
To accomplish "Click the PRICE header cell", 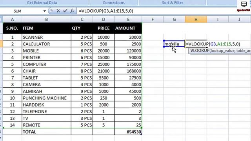I will [x=104, y=28].
